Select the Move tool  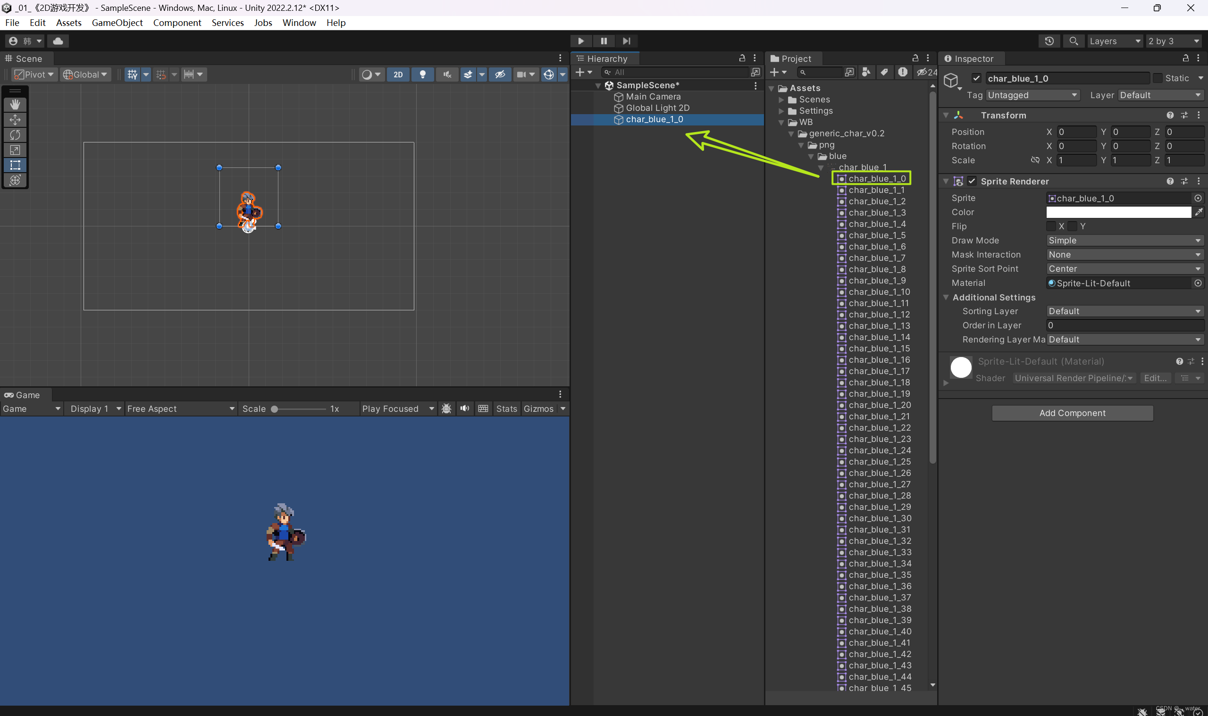tap(15, 120)
